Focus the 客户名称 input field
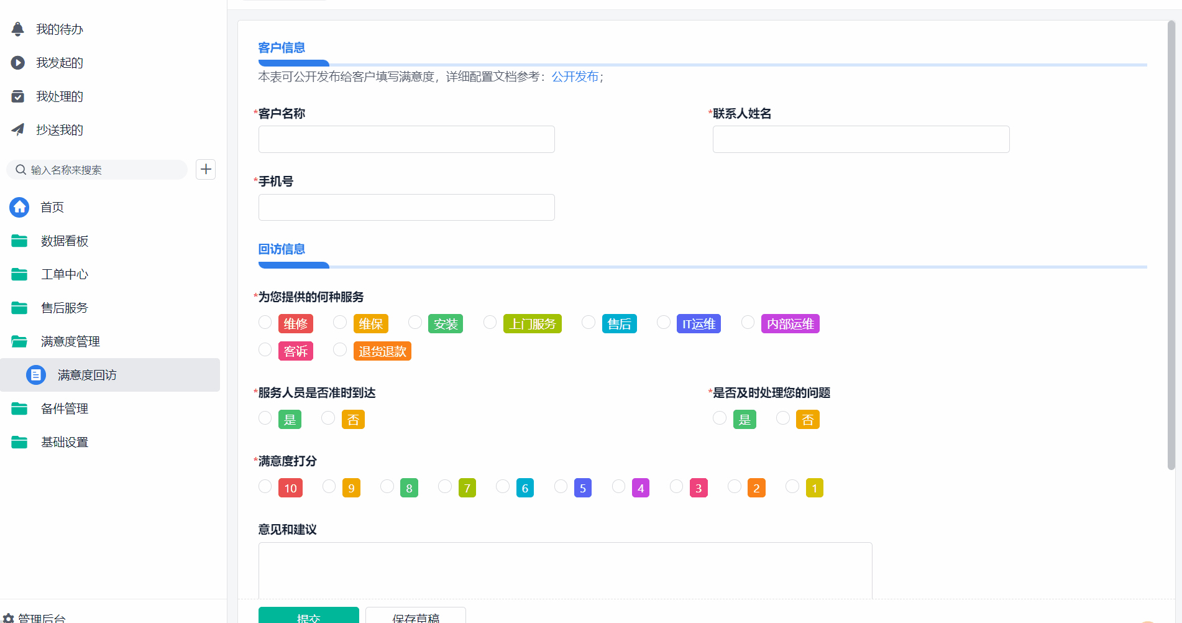 406,139
